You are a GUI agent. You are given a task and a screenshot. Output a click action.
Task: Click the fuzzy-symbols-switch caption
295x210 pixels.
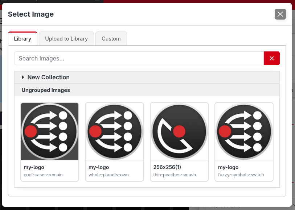241,175
